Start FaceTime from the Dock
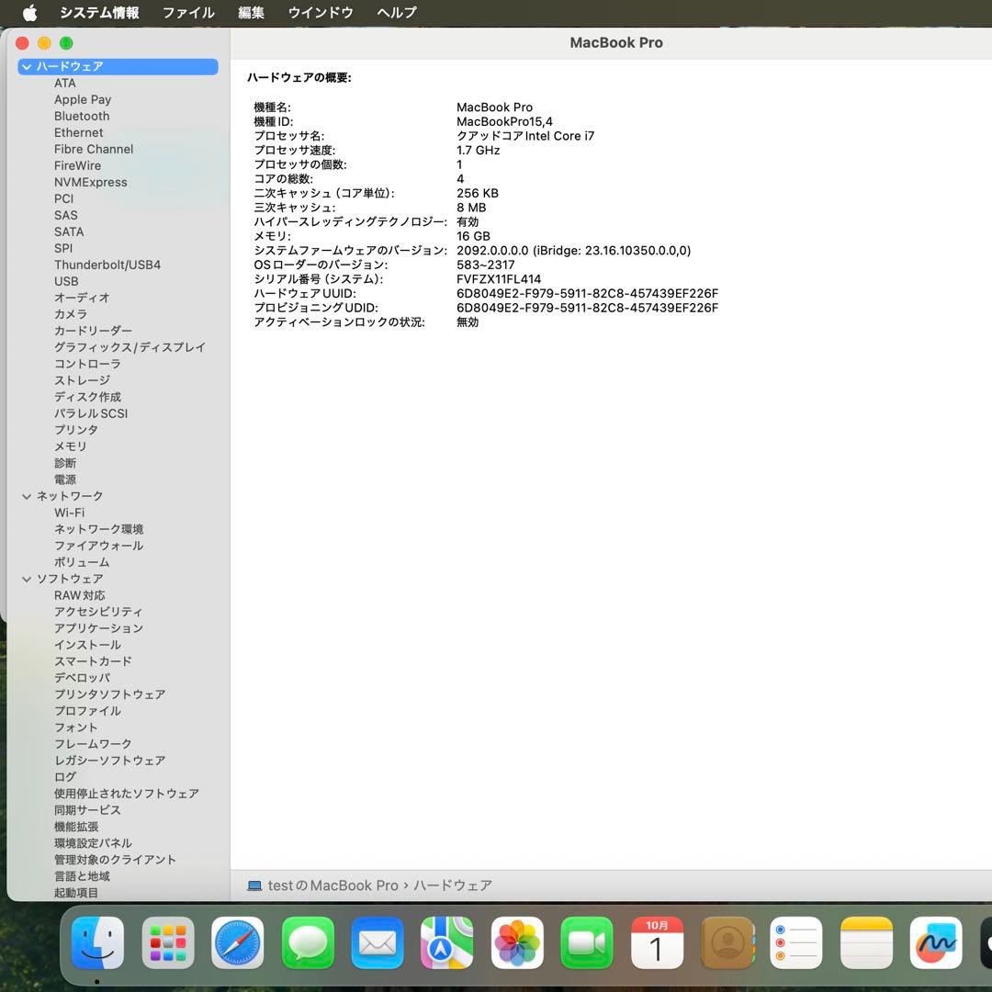Viewport: 992px width, 992px height. click(x=586, y=942)
